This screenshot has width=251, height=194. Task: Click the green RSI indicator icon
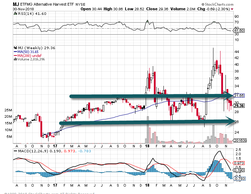[x=15, y=13]
